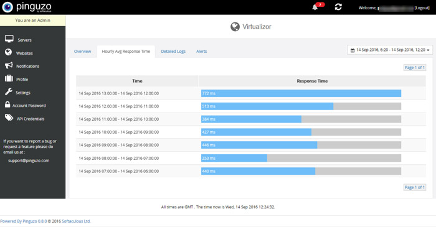Click the Servers monitor icon

pyautogui.click(x=9, y=39)
